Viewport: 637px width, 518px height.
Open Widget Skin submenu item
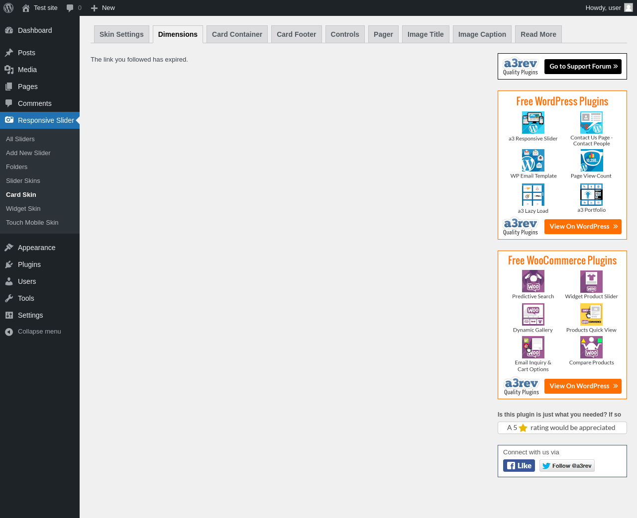pyautogui.click(x=23, y=209)
